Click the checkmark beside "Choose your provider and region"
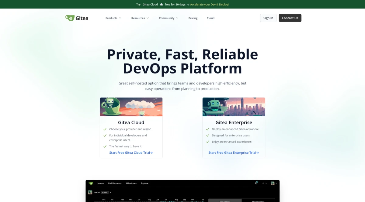This screenshot has width=365, height=202. tap(105, 129)
